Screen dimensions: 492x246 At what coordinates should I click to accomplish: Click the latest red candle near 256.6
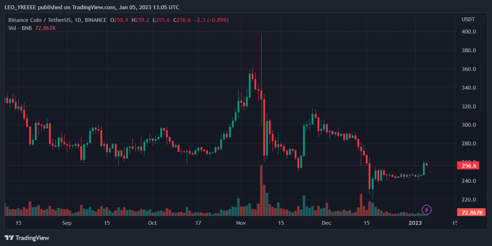pos(427,164)
